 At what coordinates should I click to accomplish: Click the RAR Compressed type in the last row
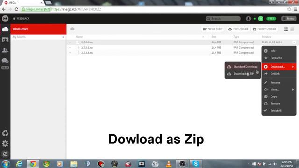243,53
